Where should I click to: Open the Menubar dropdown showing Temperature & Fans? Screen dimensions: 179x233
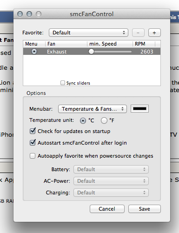coord(93,109)
